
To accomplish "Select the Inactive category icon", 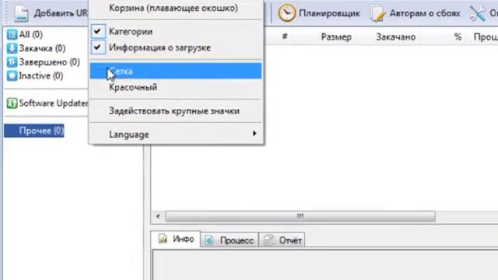I will [x=12, y=75].
